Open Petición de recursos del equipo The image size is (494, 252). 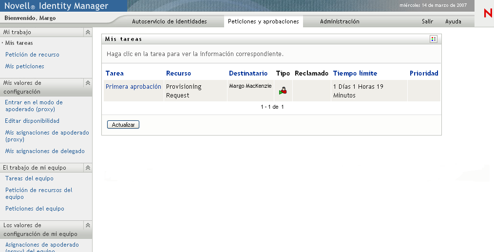[39, 194]
